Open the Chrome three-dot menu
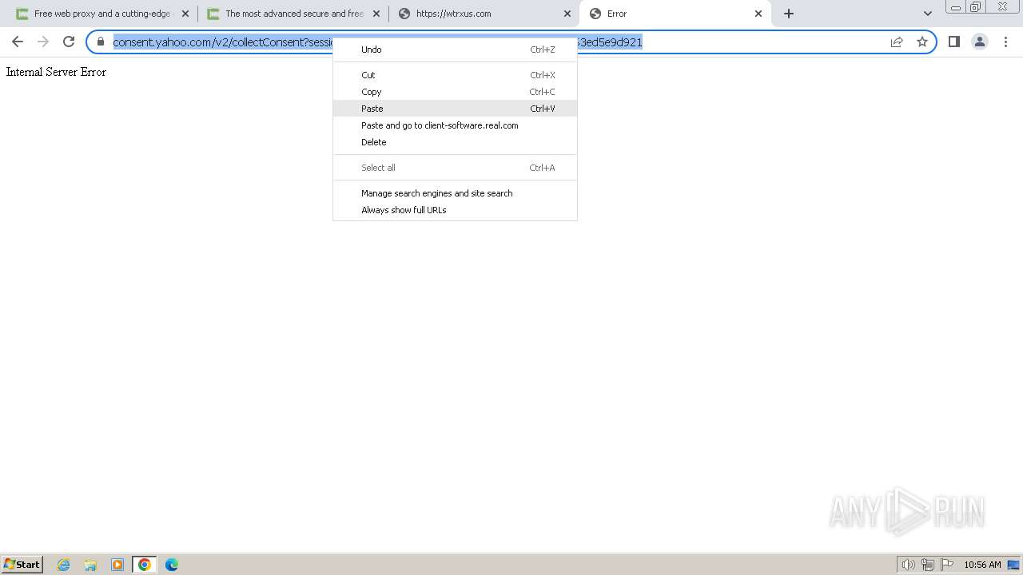Screen dimensions: 1023x575 click(x=1006, y=42)
